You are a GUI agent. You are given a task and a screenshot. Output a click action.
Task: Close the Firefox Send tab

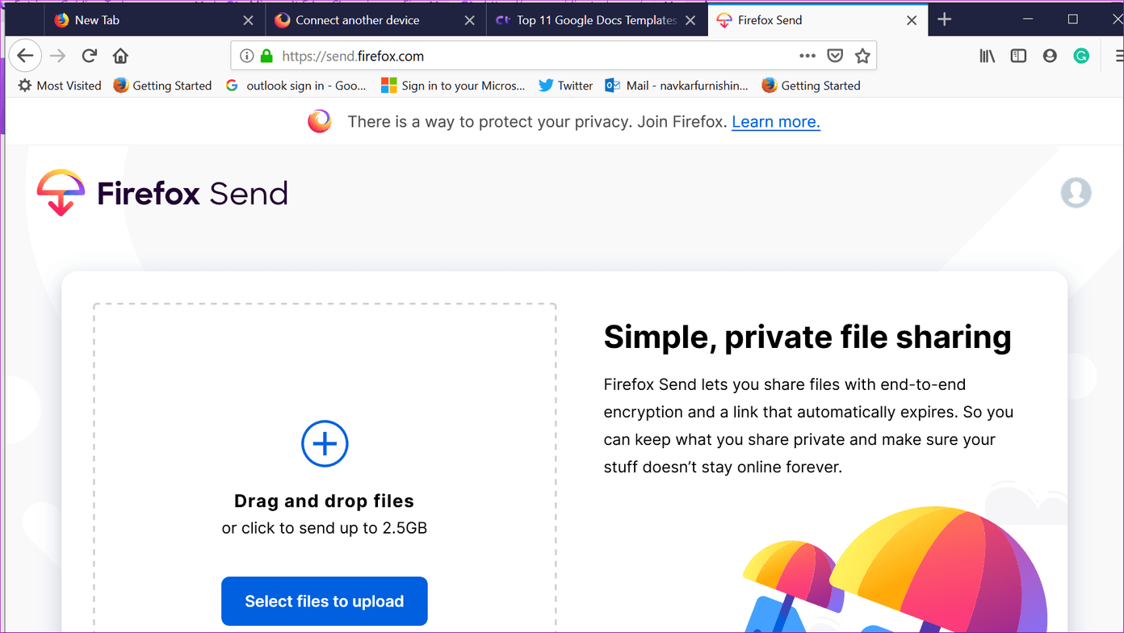[912, 20]
